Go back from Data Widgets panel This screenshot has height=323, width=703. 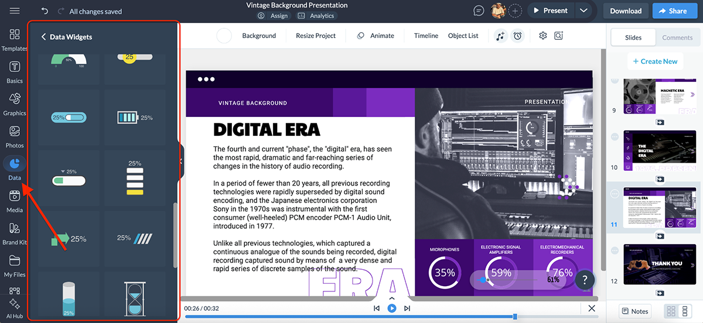point(43,37)
